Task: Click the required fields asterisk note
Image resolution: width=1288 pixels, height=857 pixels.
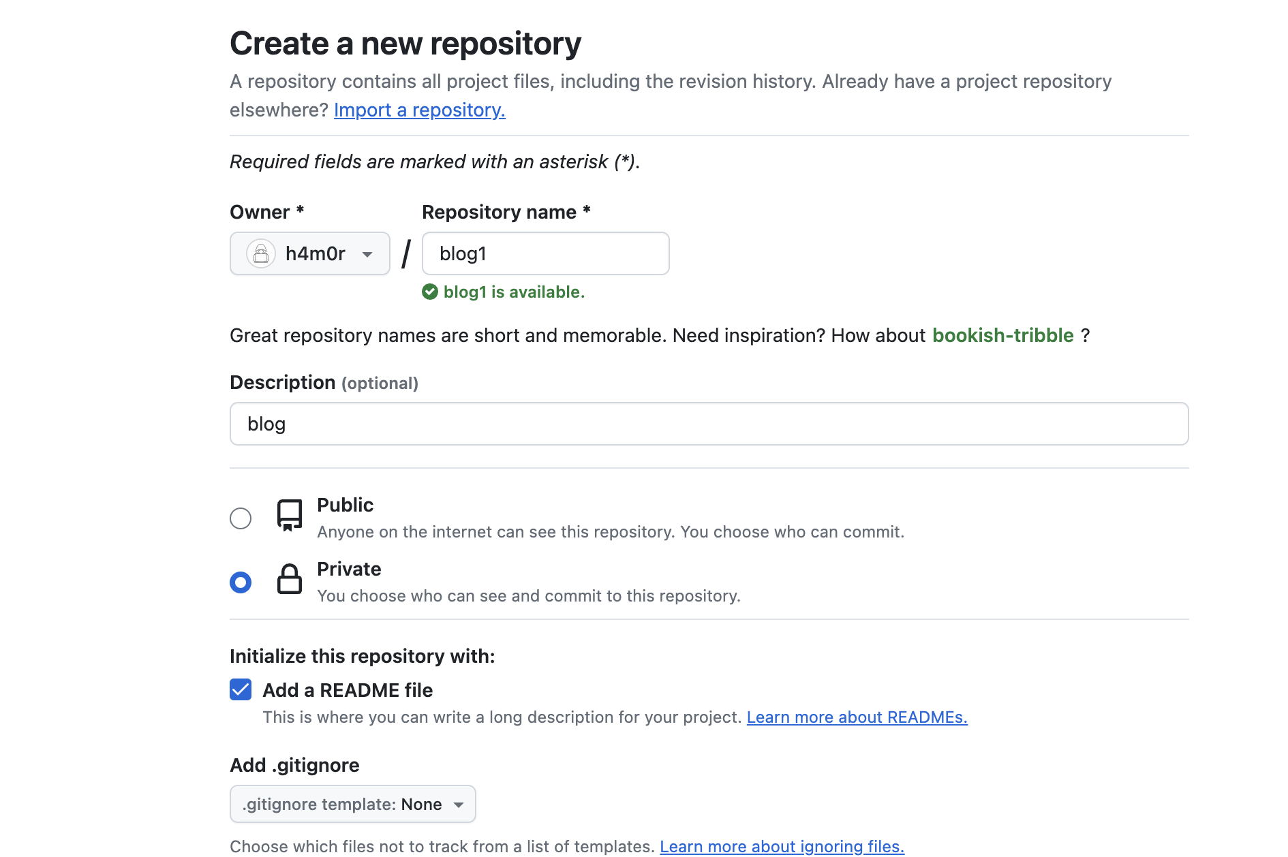Action: coord(435,161)
